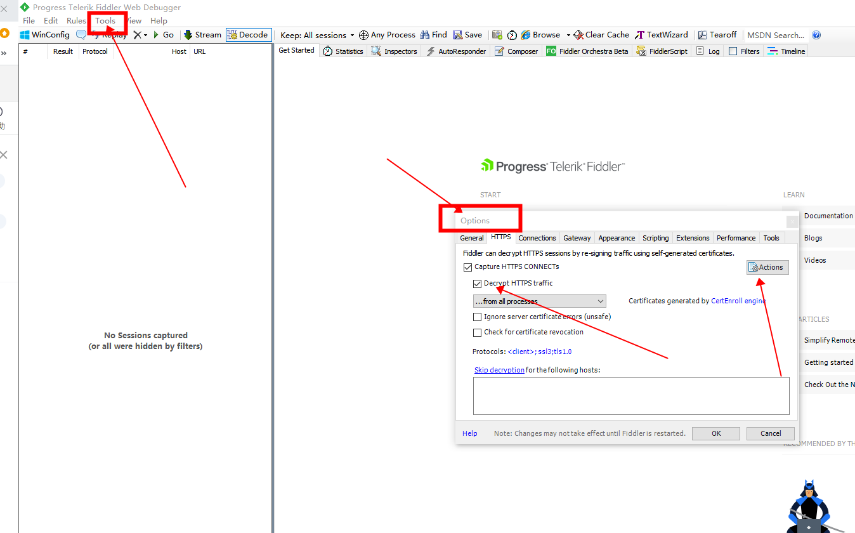The height and width of the screenshot is (533, 855).
Task: Click the protocols client ssl3 tls1.0 link
Action: (x=540, y=352)
